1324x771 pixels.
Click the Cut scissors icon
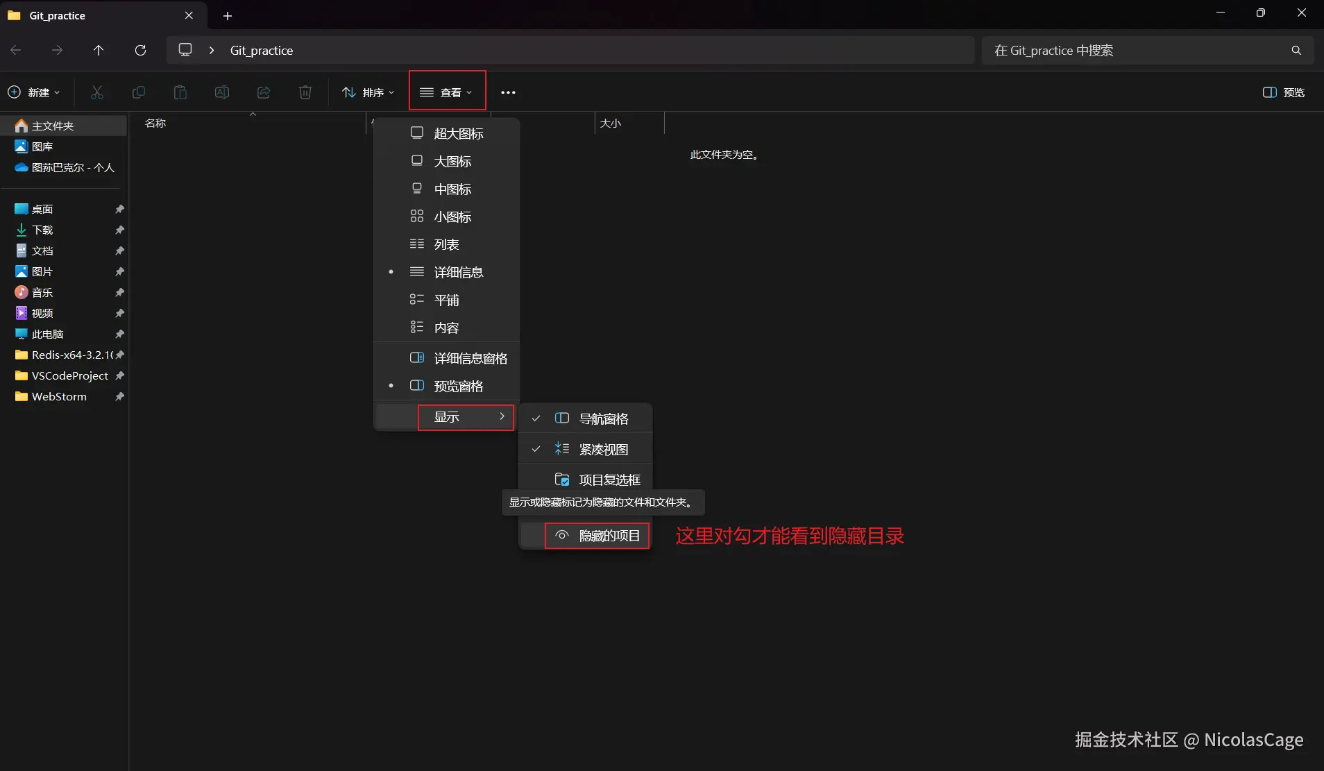(97, 92)
